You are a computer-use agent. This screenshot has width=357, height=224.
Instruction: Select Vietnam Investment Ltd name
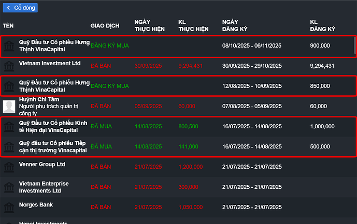tap(50, 63)
